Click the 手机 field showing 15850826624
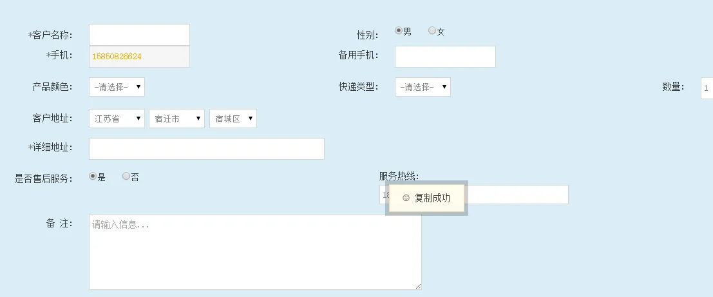713x297 pixels. point(139,57)
